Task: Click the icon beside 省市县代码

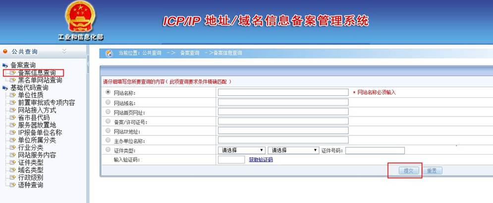Action: 12,118
